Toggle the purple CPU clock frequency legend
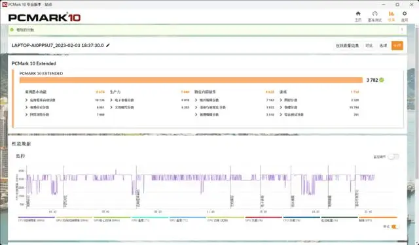This screenshot has width=419, height=245. [x=37, y=219]
